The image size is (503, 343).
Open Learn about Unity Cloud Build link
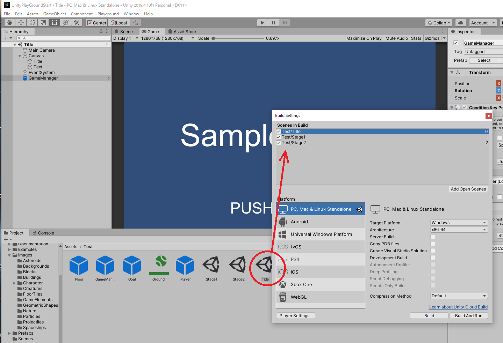[x=458, y=307]
